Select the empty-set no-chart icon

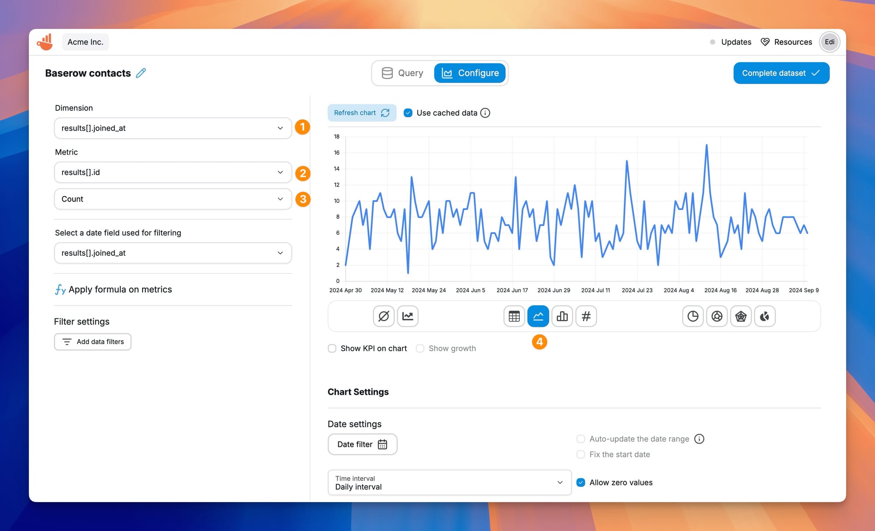(x=384, y=316)
